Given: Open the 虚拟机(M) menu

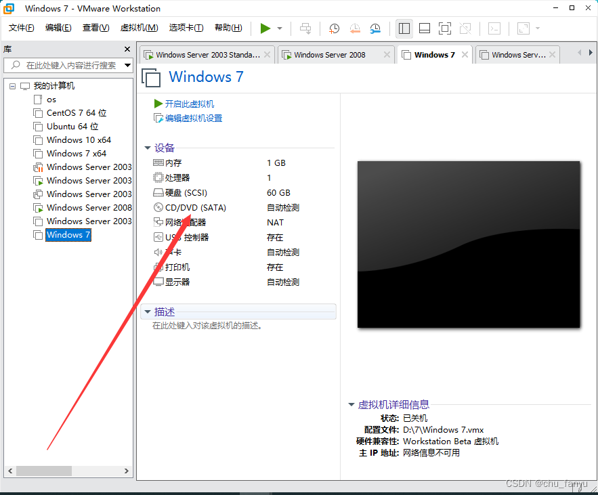Looking at the screenshot, I should tap(139, 28).
